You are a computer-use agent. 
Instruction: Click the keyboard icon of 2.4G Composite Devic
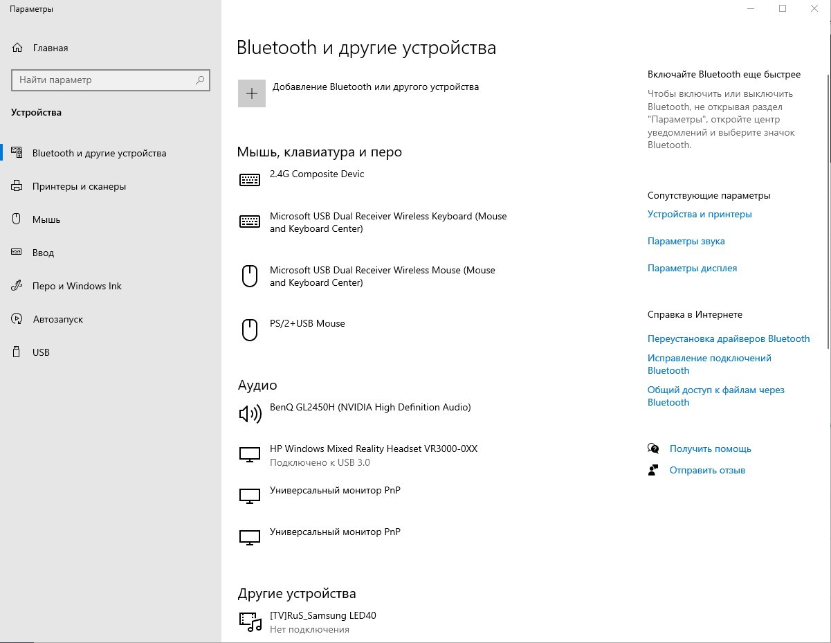(x=250, y=180)
